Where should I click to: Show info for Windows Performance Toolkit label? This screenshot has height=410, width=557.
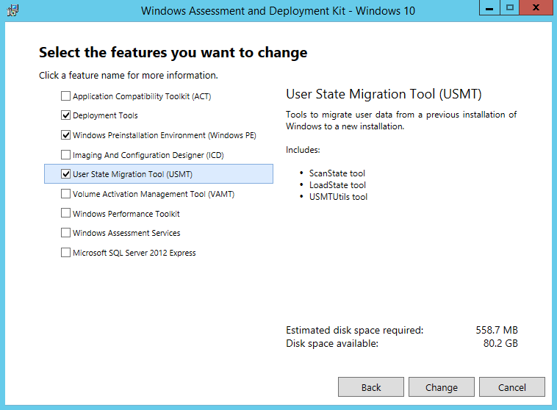click(x=126, y=214)
